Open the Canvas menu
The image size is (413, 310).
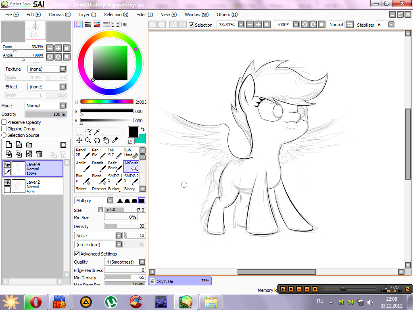[x=60, y=15]
